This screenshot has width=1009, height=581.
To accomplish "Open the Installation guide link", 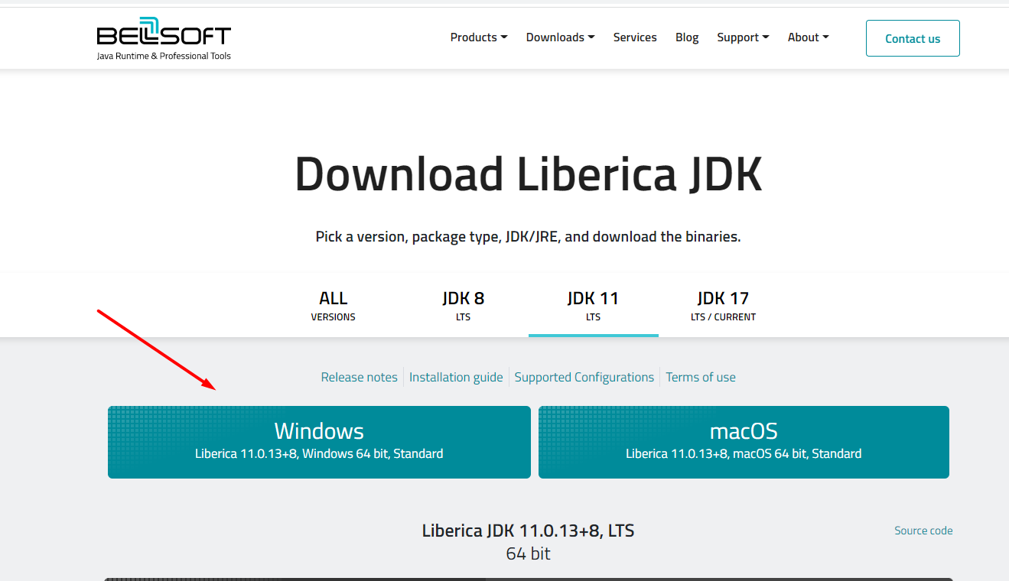I will pos(456,377).
